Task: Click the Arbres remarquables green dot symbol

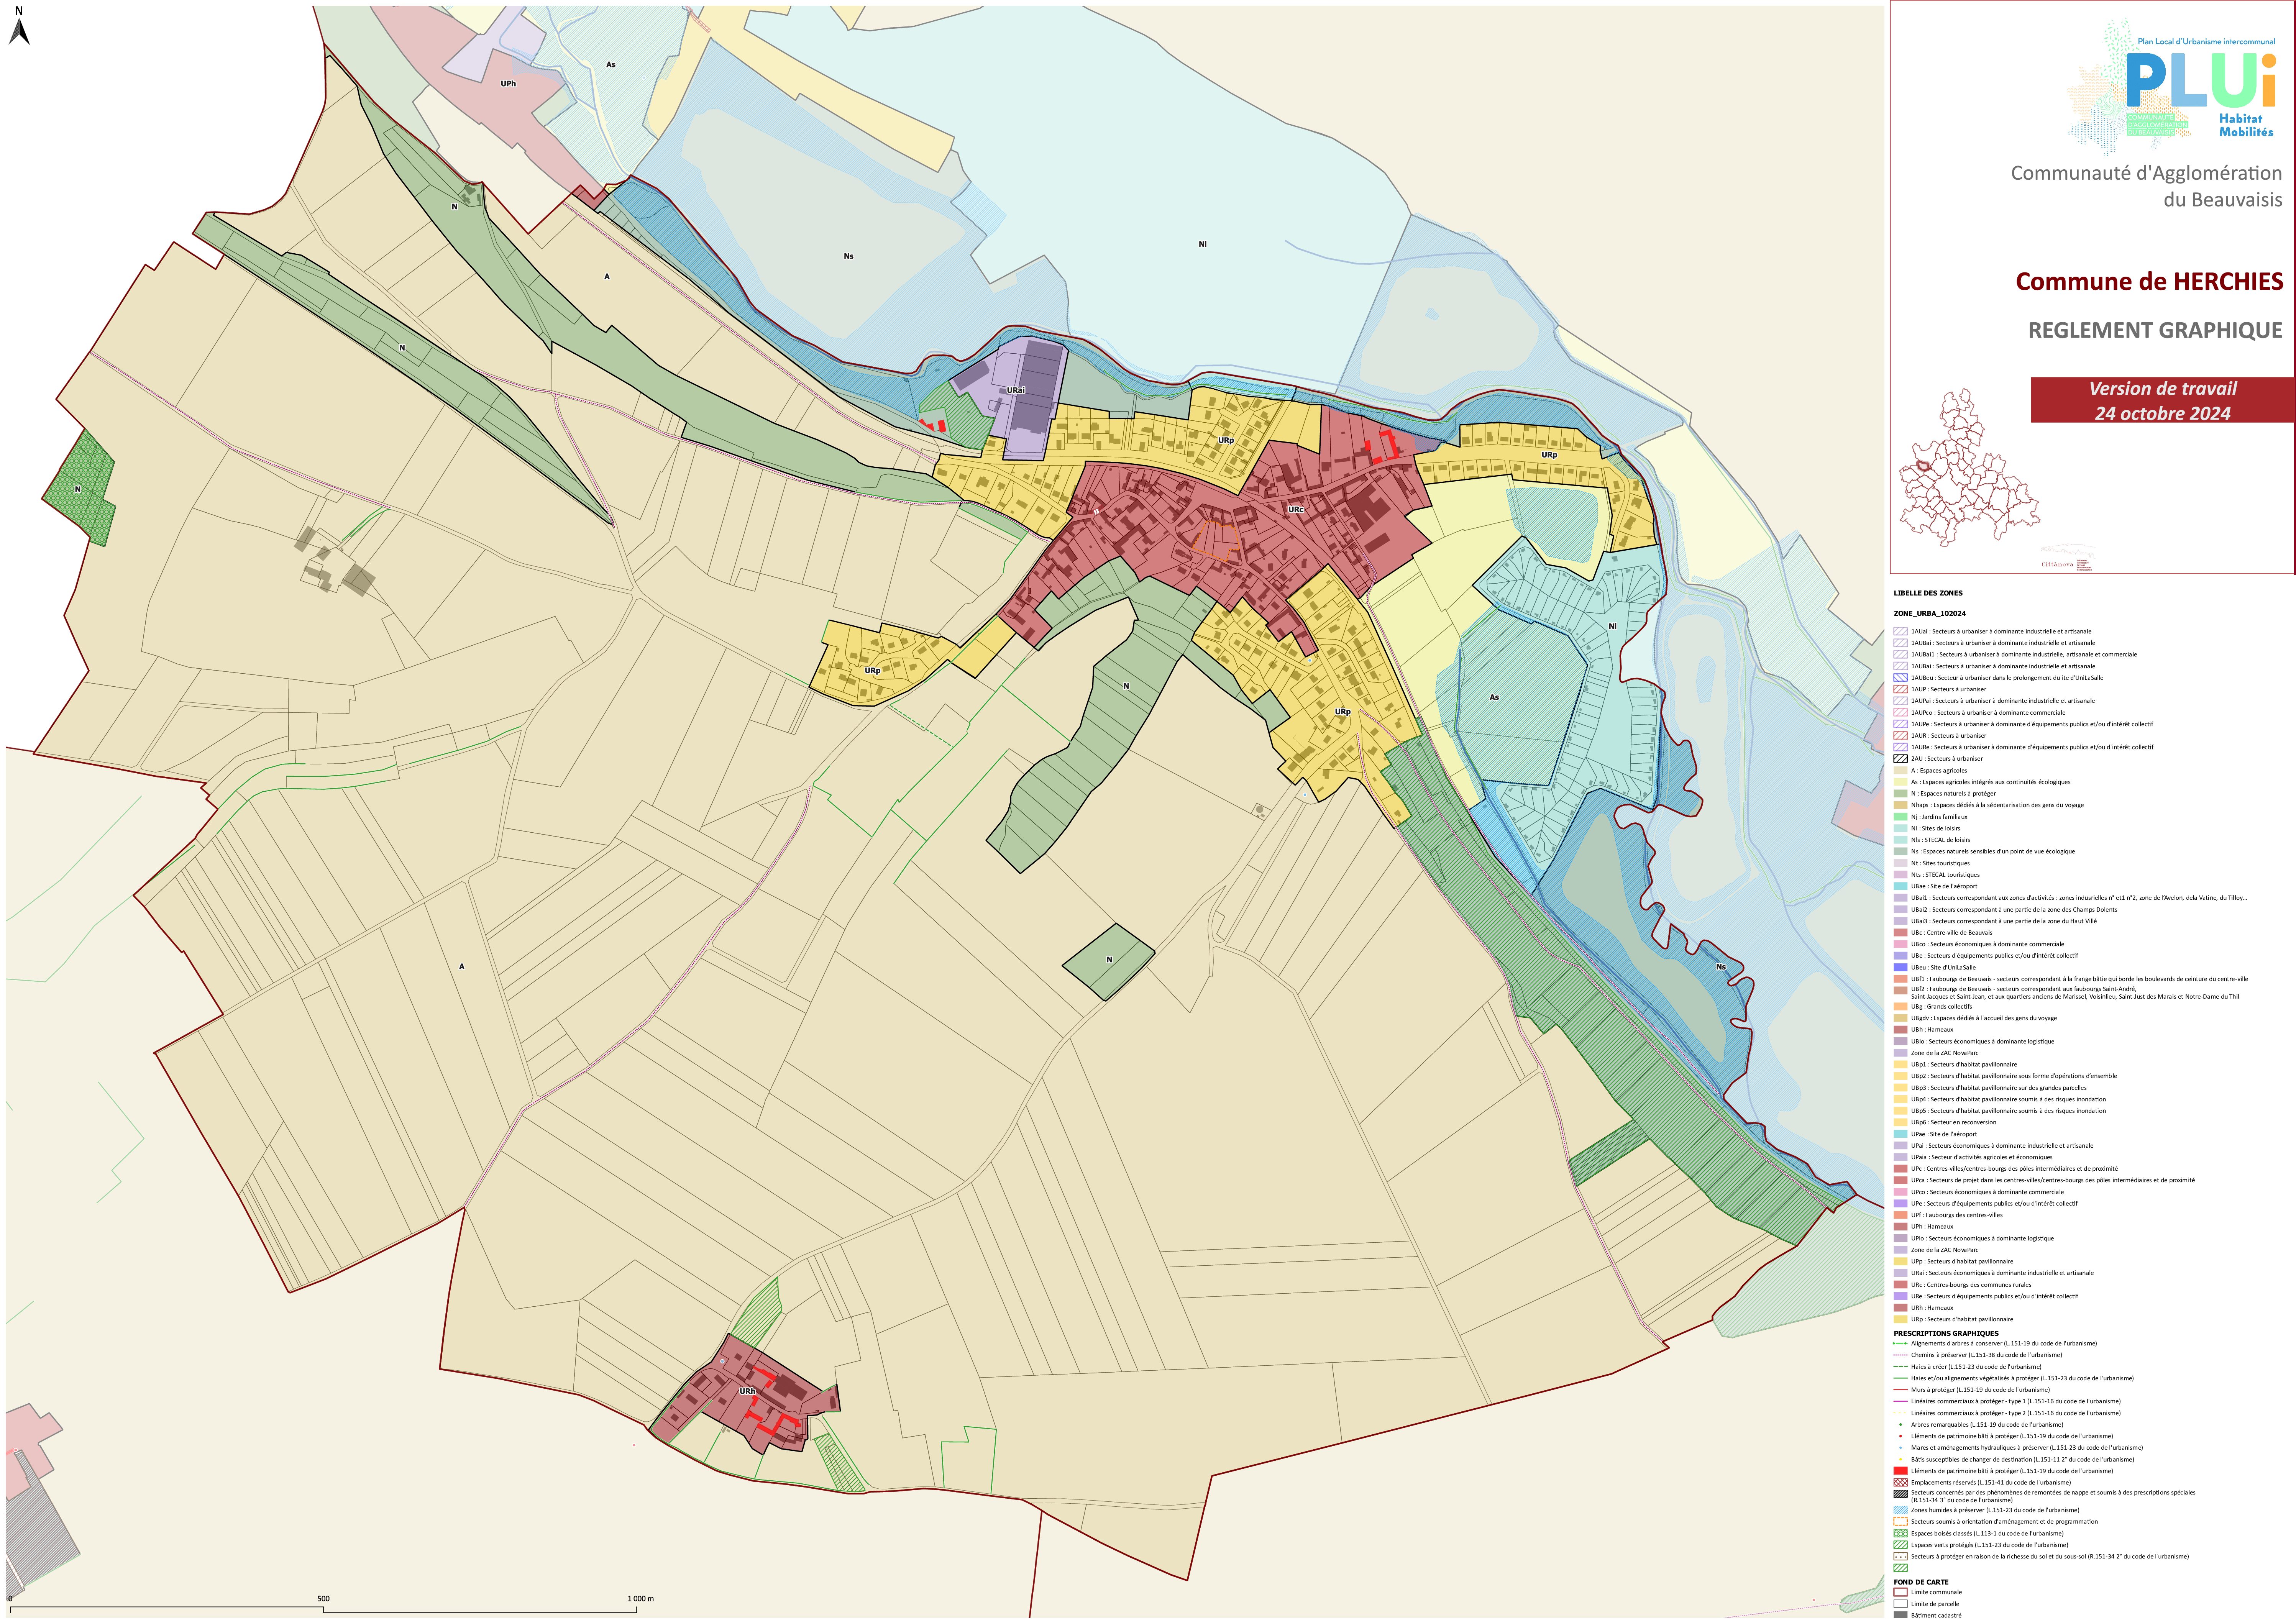Action: point(1900,1425)
